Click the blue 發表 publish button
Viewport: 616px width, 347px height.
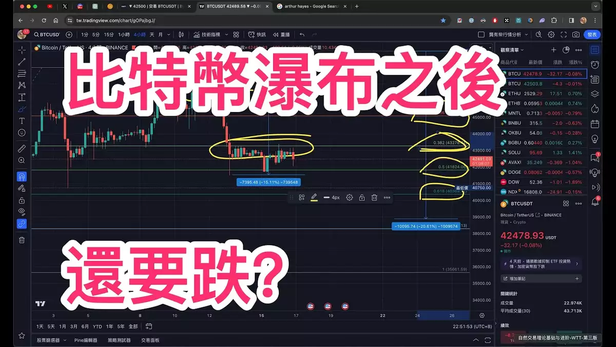592,34
